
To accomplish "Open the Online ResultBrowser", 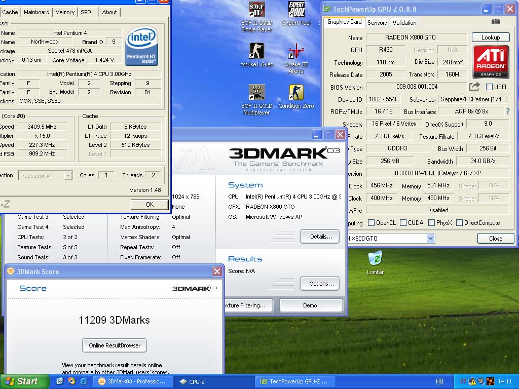I will point(115,345).
